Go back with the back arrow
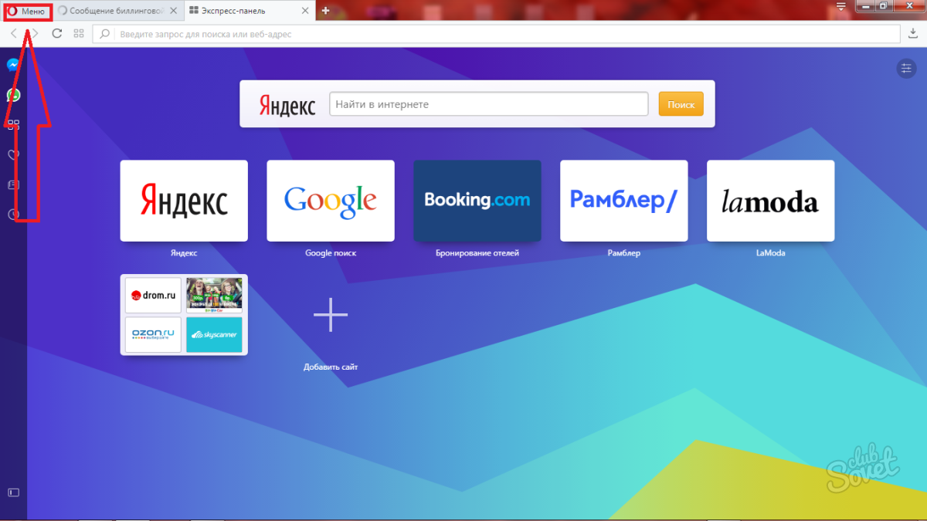The height and width of the screenshot is (521, 927). 14,34
